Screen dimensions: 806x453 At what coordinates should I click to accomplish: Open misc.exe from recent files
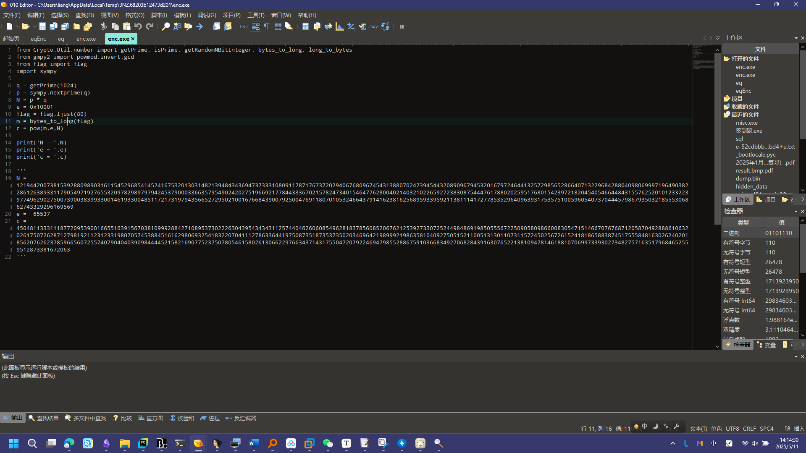[747, 123]
